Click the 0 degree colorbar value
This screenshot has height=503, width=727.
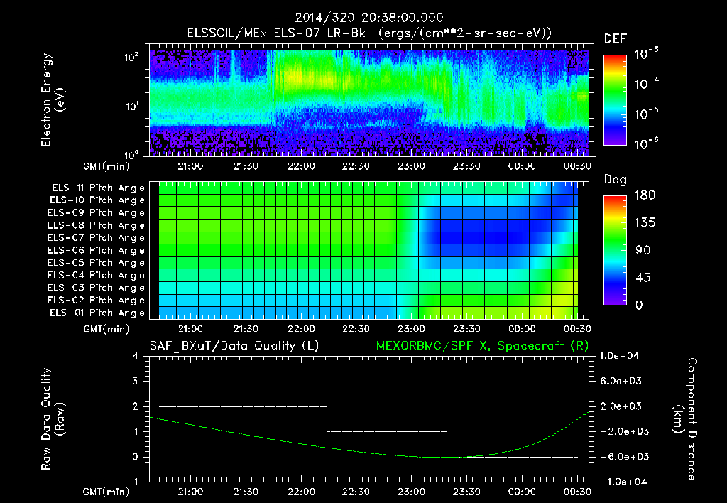(639, 305)
